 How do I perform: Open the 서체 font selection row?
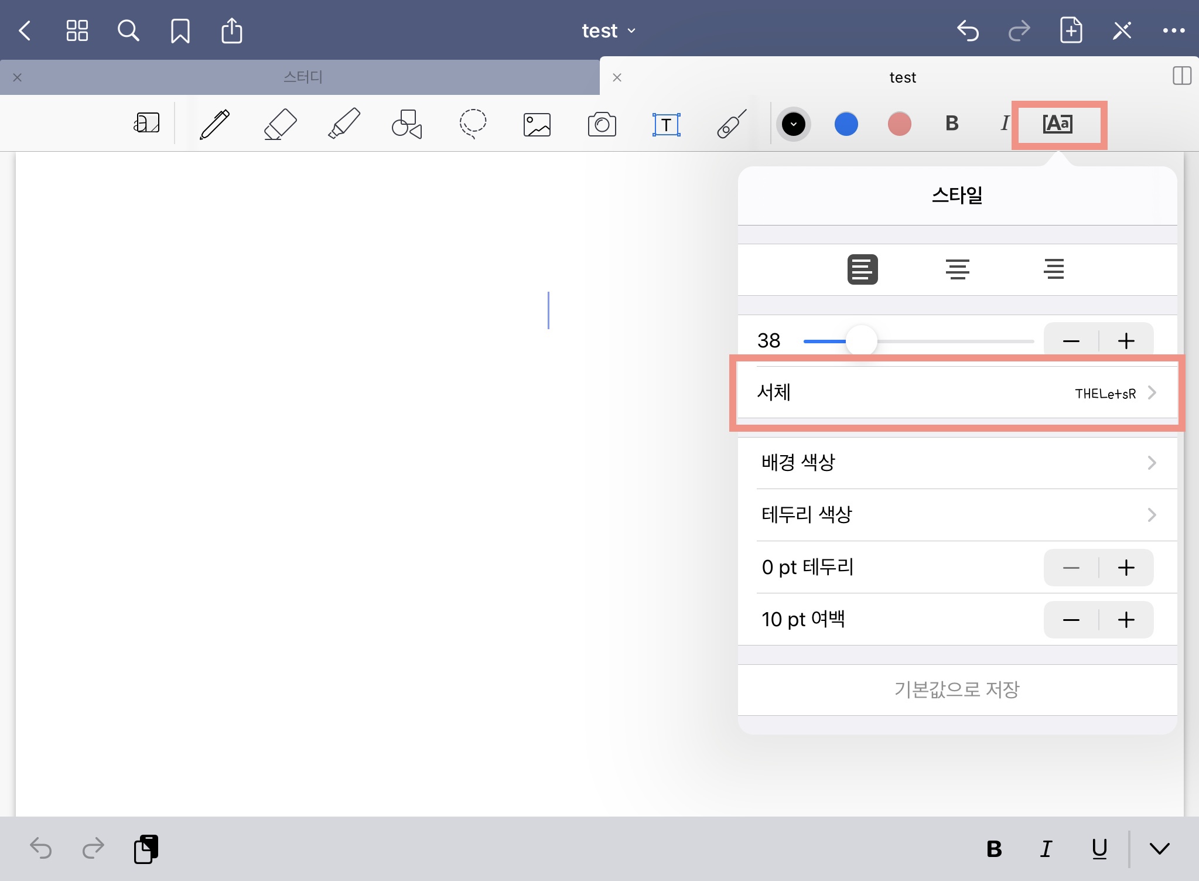pos(957,392)
